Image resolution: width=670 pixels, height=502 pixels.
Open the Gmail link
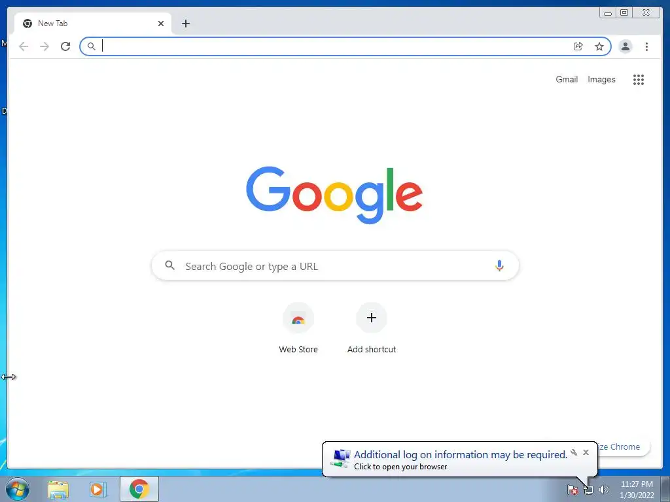[x=567, y=79]
